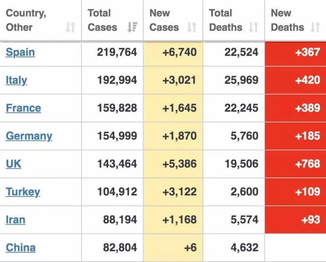Sort by Total Cases descending icon
The image size is (326, 262).
(x=132, y=27)
